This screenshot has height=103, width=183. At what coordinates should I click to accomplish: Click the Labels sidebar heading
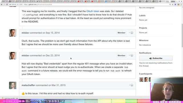[x=142, y=15]
